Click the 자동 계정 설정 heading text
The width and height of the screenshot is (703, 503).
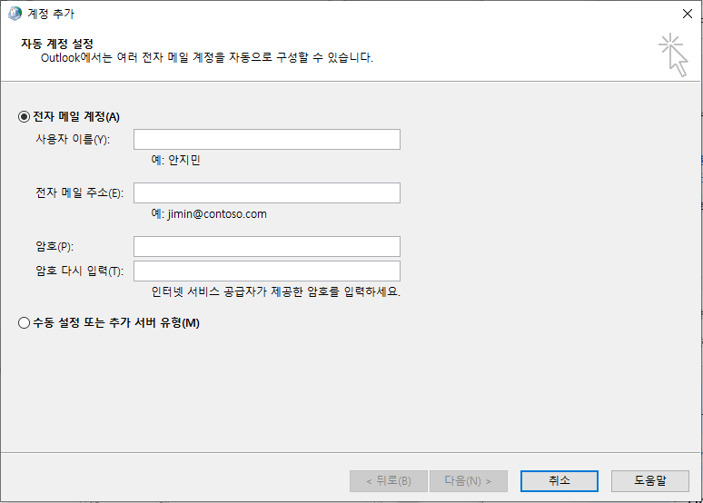pos(57,44)
